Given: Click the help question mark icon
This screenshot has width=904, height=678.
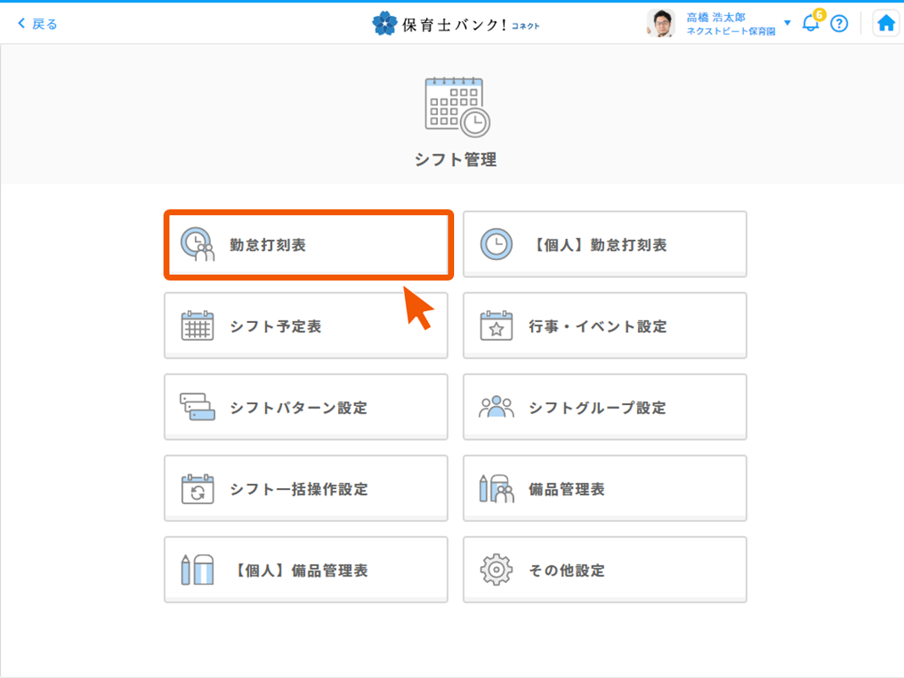Looking at the screenshot, I should pyautogui.click(x=839, y=24).
